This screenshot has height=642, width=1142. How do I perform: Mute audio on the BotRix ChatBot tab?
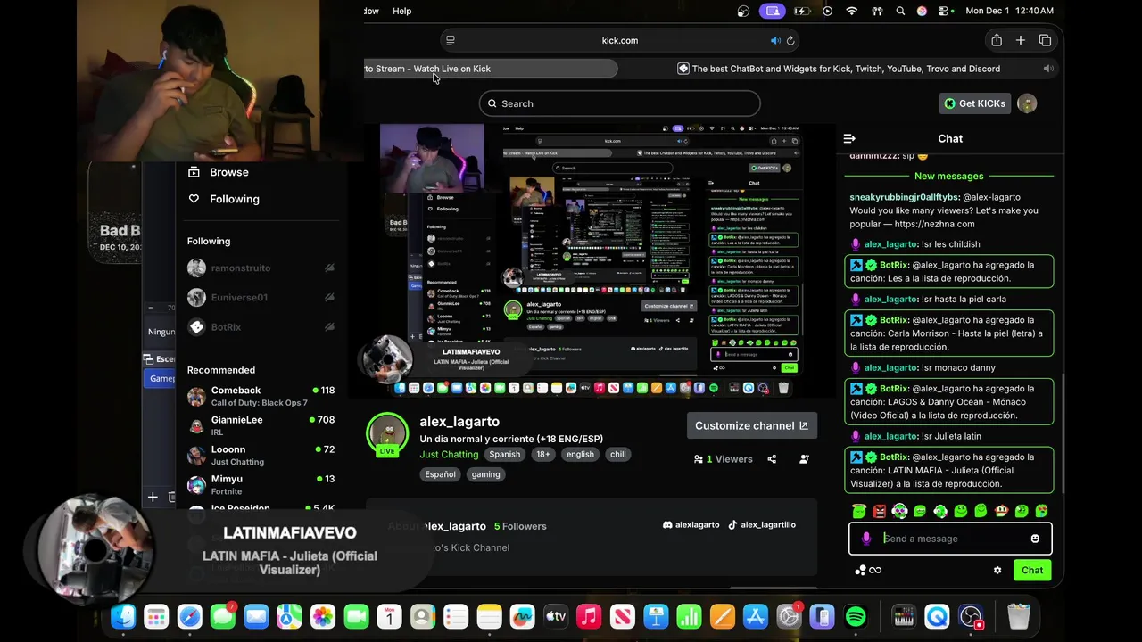[x=1048, y=69]
